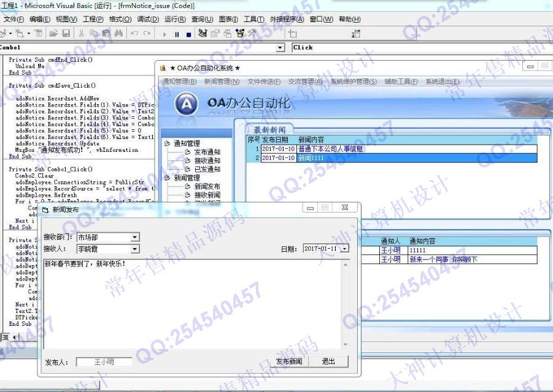Open the 运行(R) menu

(x=175, y=19)
